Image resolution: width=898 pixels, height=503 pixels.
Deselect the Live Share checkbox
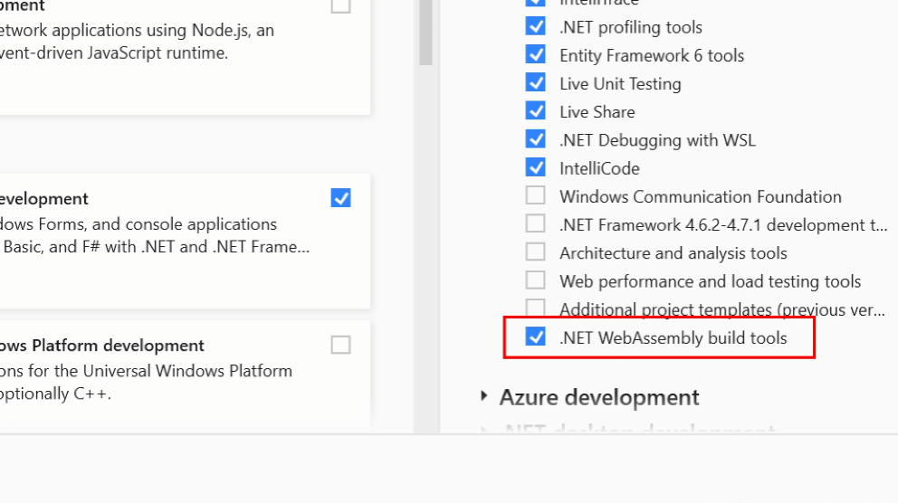tap(536, 111)
